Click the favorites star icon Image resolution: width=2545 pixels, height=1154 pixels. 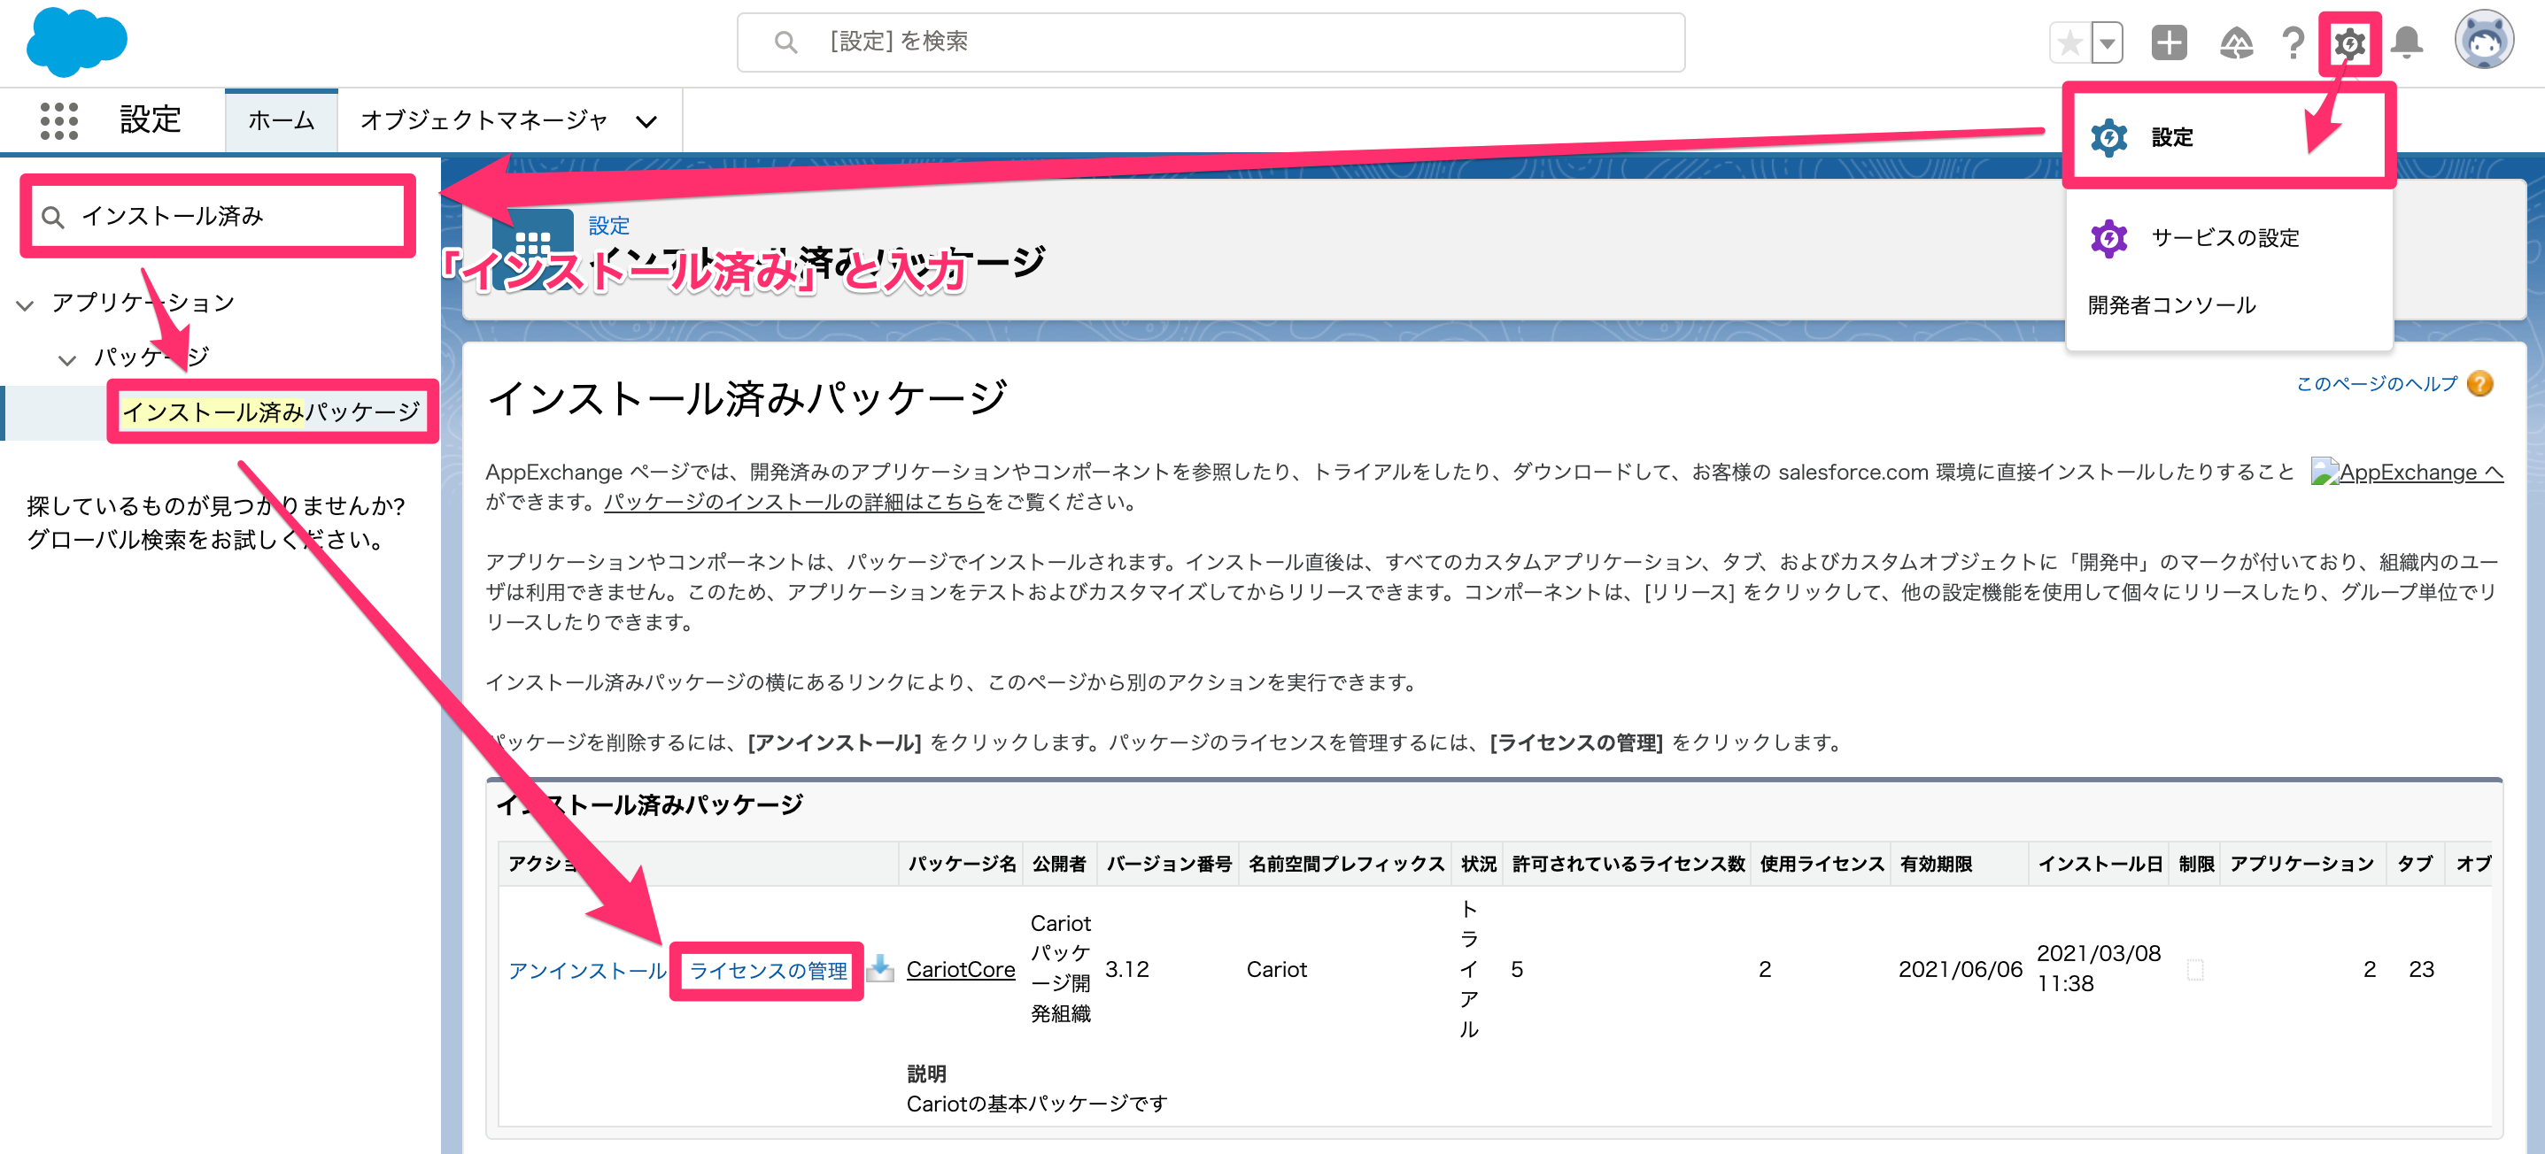click(2069, 42)
